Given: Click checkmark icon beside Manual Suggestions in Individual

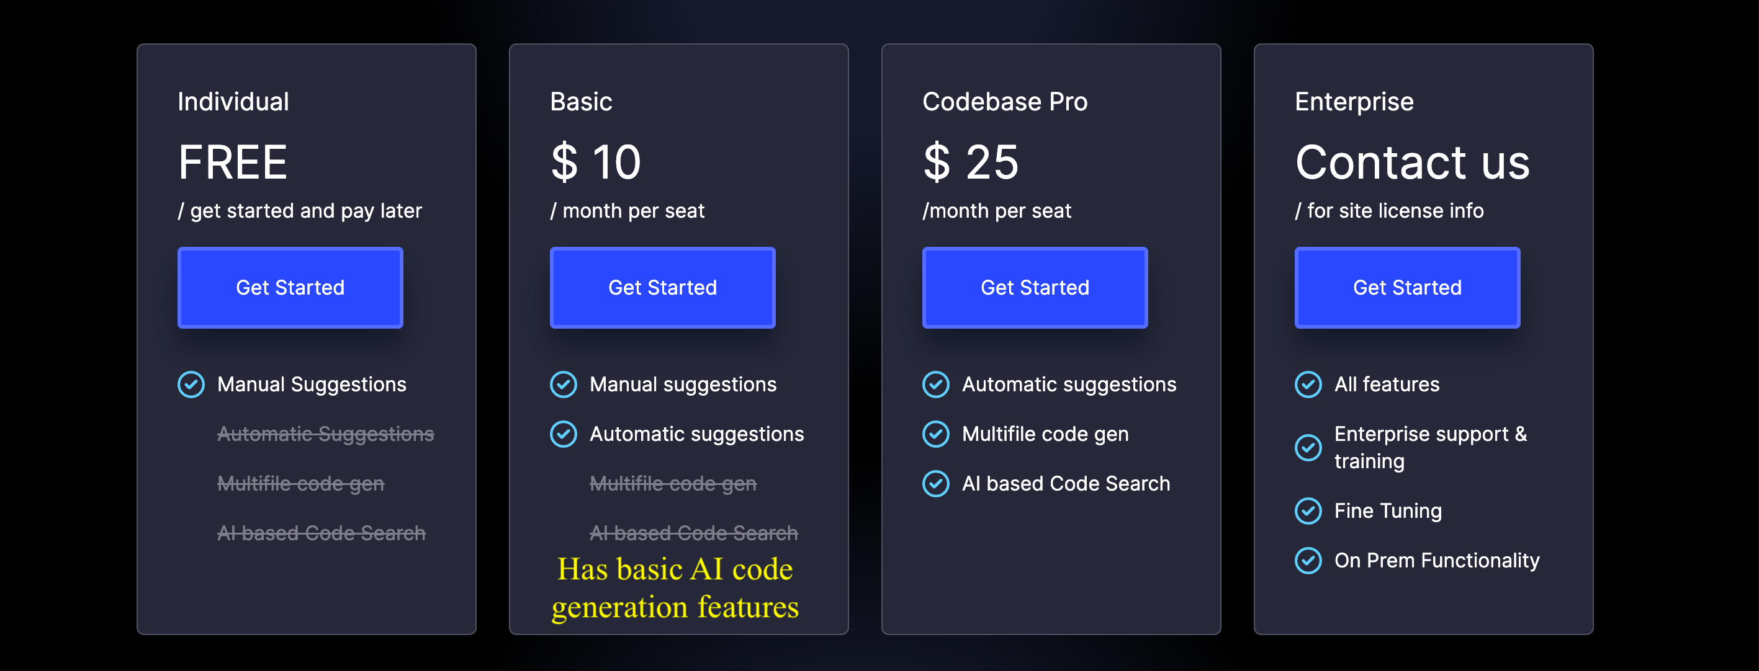Looking at the screenshot, I should [191, 384].
